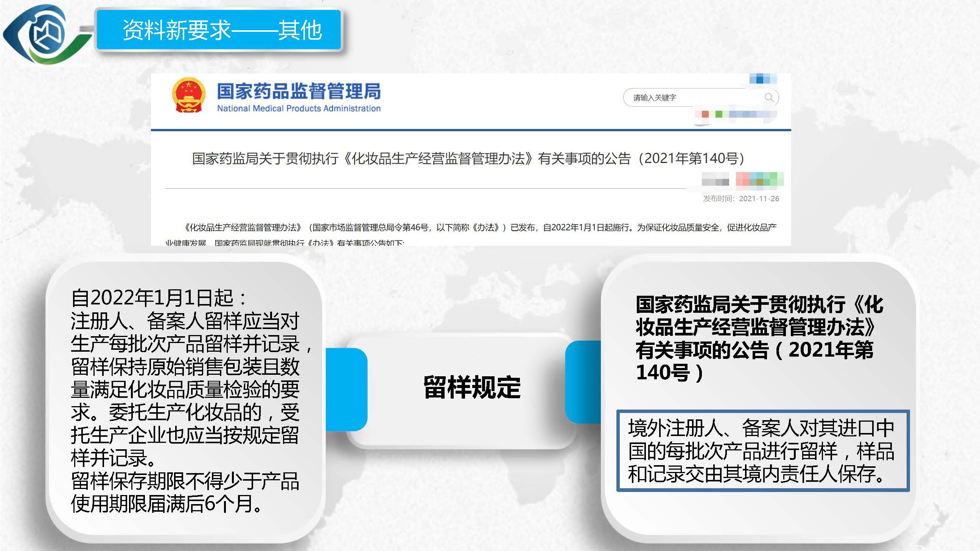Click the blurred gray icon beside share icons
980x551 pixels.
point(715,180)
